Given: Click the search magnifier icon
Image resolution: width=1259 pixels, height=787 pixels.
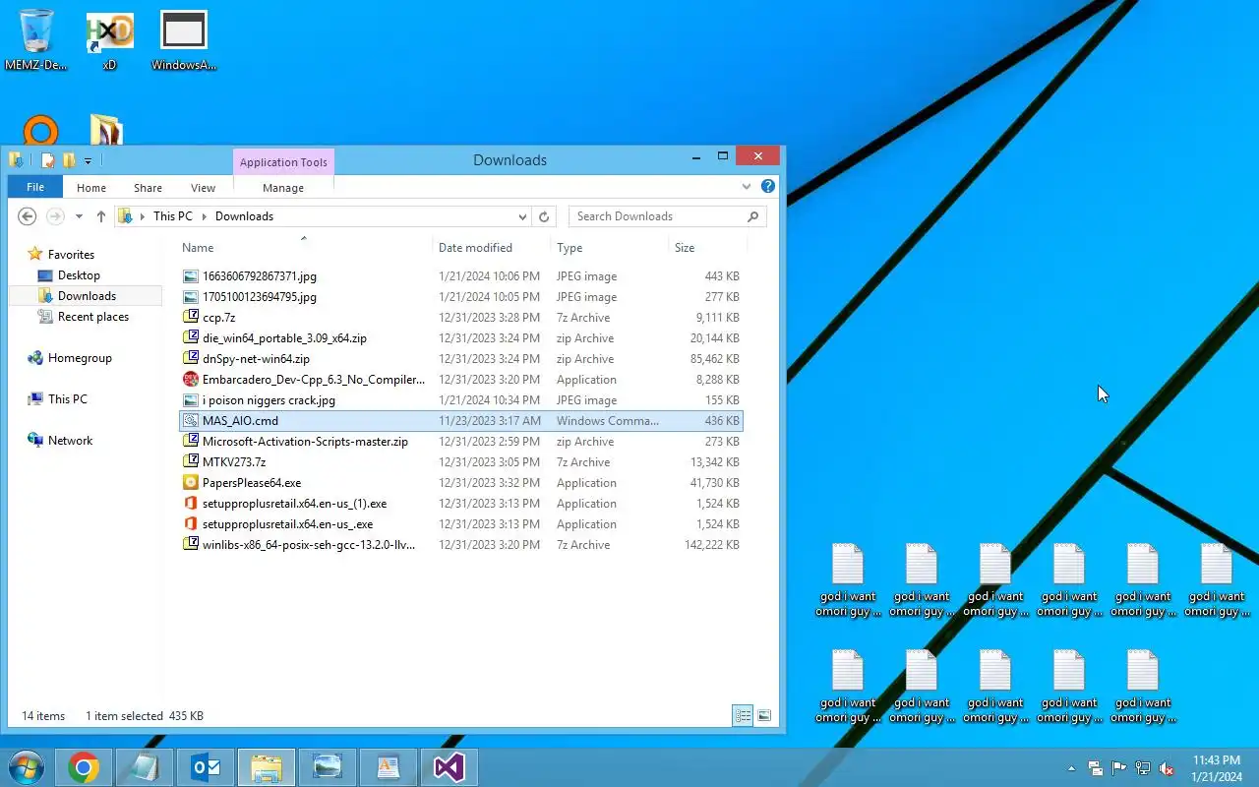Looking at the screenshot, I should [x=753, y=216].
